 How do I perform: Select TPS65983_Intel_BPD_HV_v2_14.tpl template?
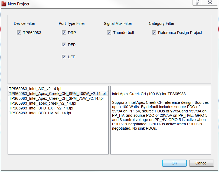(40, 113)
